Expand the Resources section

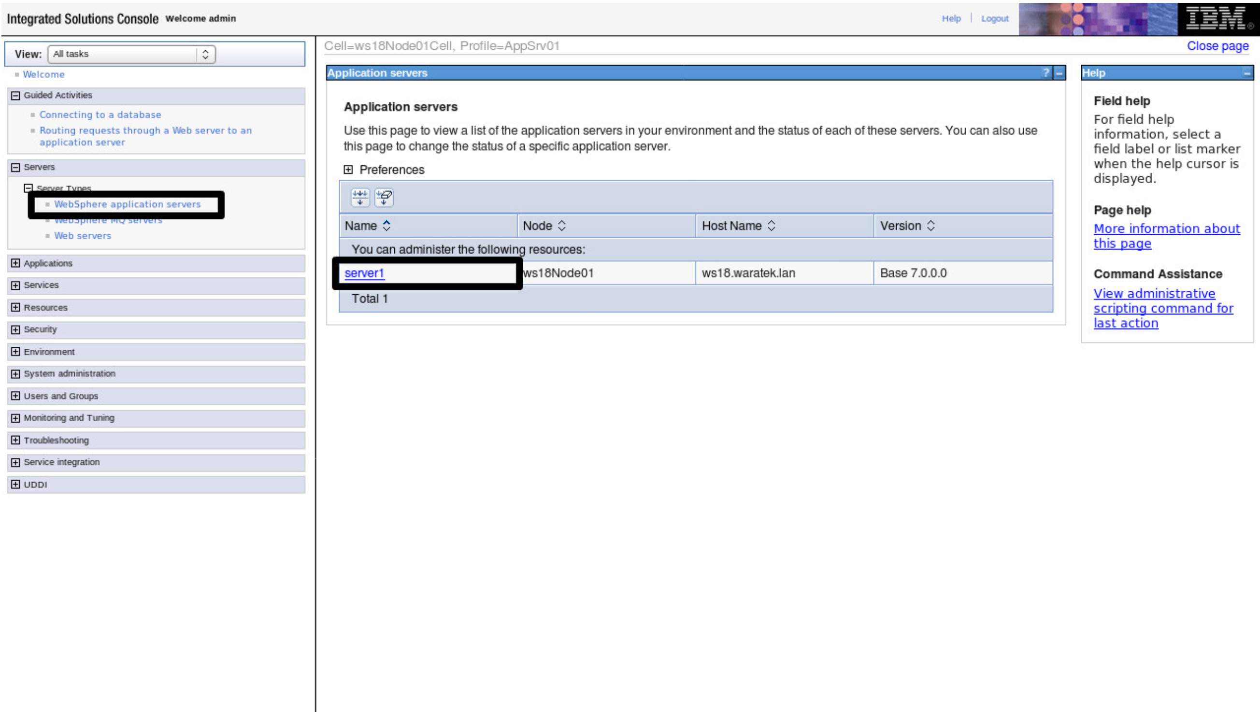coord(15,308)
